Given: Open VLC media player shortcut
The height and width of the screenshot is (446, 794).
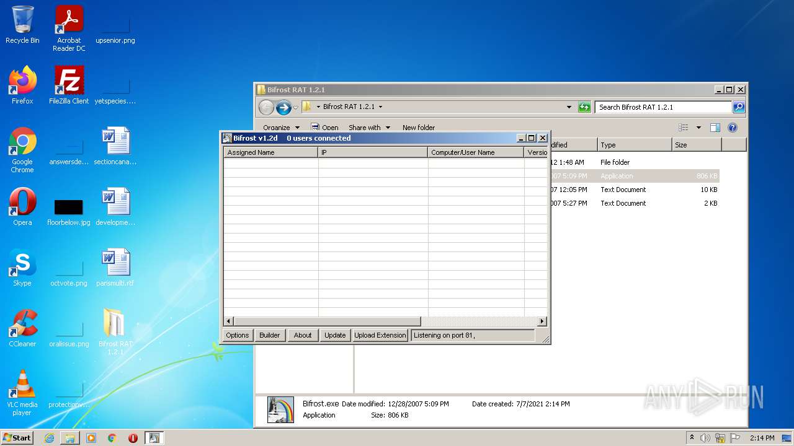Looking at the screenshot, I should (22, 393).
